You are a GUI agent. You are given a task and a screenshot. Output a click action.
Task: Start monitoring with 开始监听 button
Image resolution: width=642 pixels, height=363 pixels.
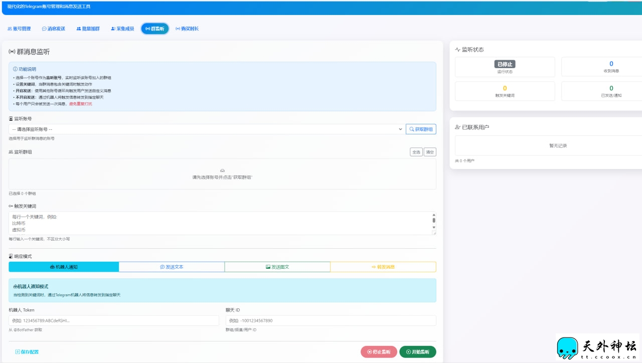418,352
